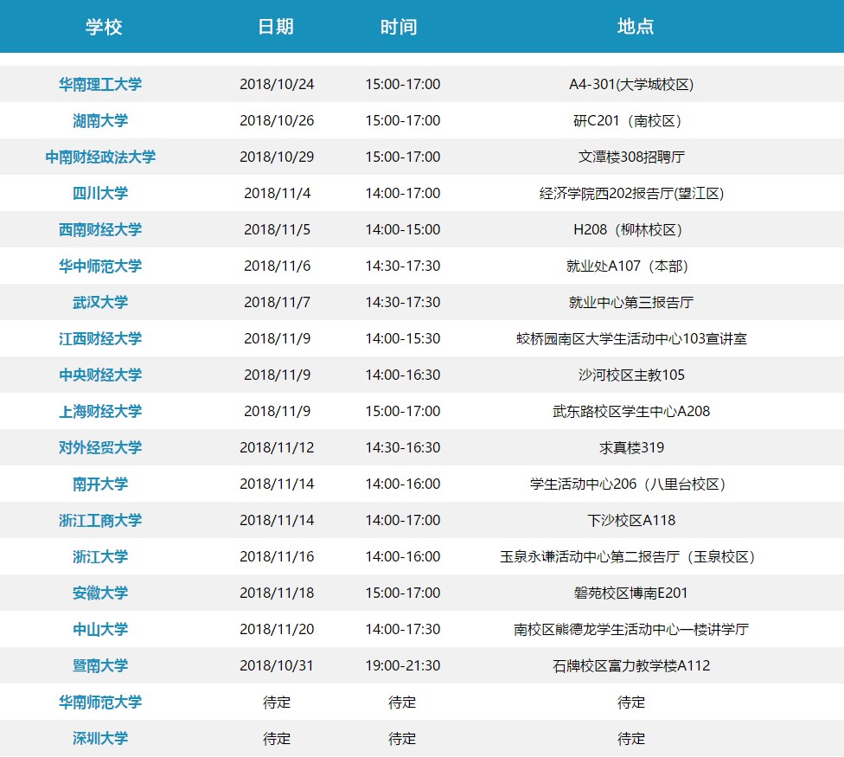Screen dimensions: 844x757
Task: Open the 华南师范大学 school link
Action: 100,702
